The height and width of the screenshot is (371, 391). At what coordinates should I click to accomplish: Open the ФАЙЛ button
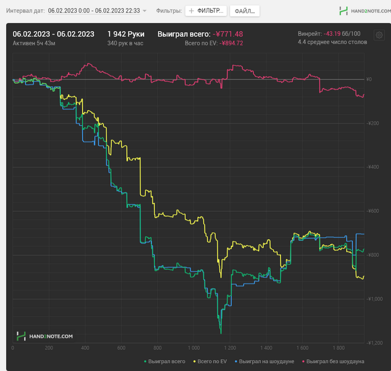pyautogui.click(x=245, y=11)
